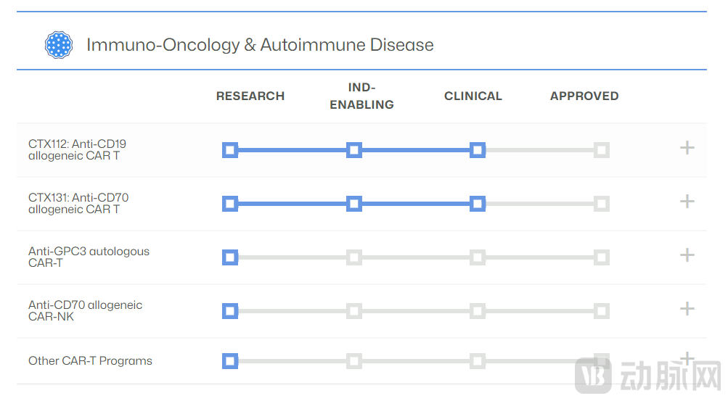Image resolution: width=728 pixels, height=401 pixels.
Task: Expand the Anti-GPC3 autologous CAR-T row
Action: pyautogui.click(x=687, y=255)
